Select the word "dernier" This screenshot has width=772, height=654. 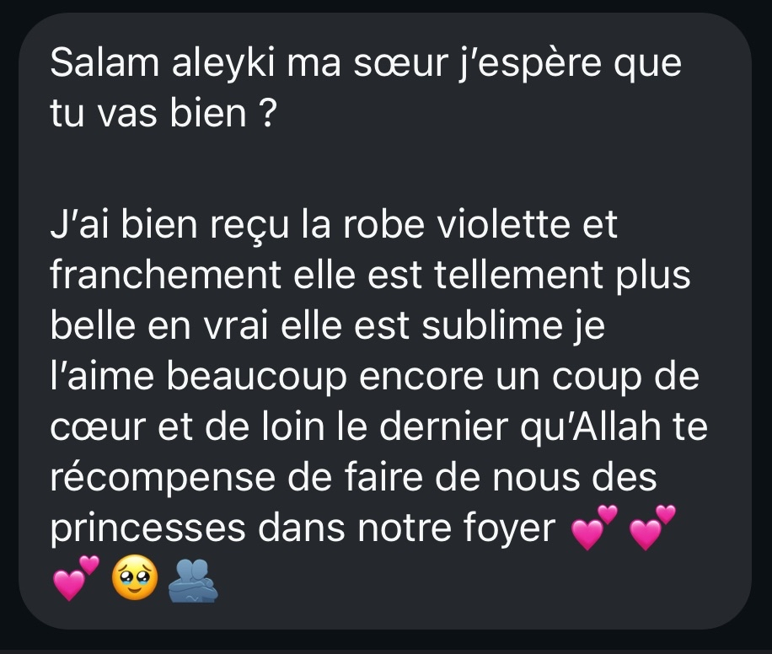coord(443,426)
